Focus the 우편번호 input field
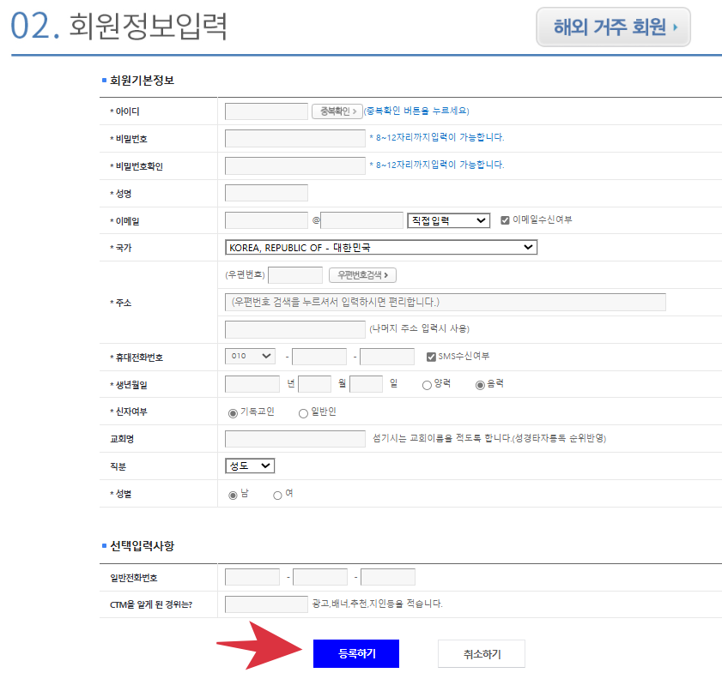 [295, 275]
